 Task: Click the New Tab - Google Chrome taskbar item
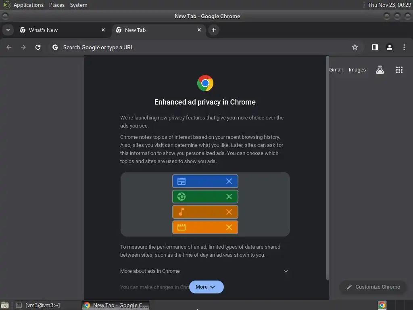[116, 305]
